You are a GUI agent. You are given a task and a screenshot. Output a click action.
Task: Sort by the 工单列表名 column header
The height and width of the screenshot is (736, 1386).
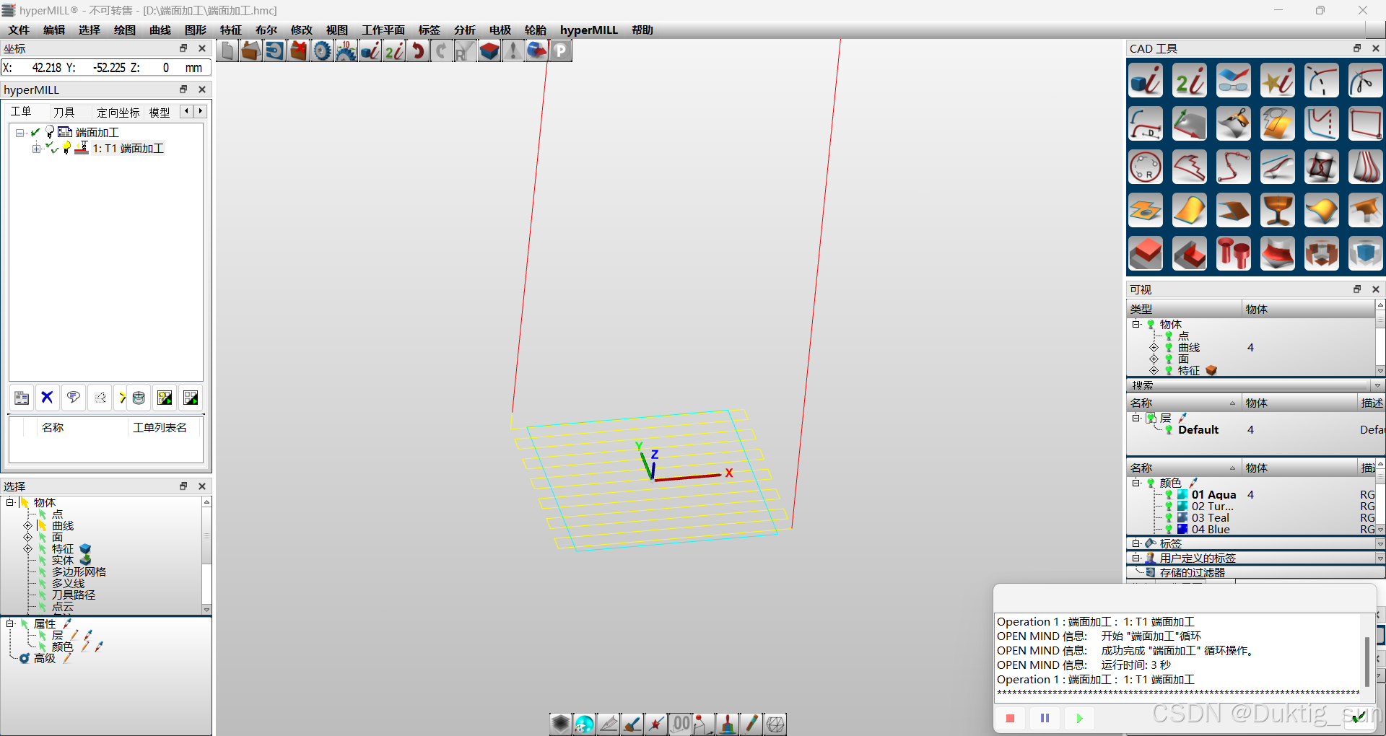pos(160,428)
